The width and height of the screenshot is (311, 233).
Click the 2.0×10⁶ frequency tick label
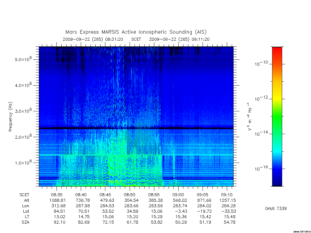[x=23, y=137]
